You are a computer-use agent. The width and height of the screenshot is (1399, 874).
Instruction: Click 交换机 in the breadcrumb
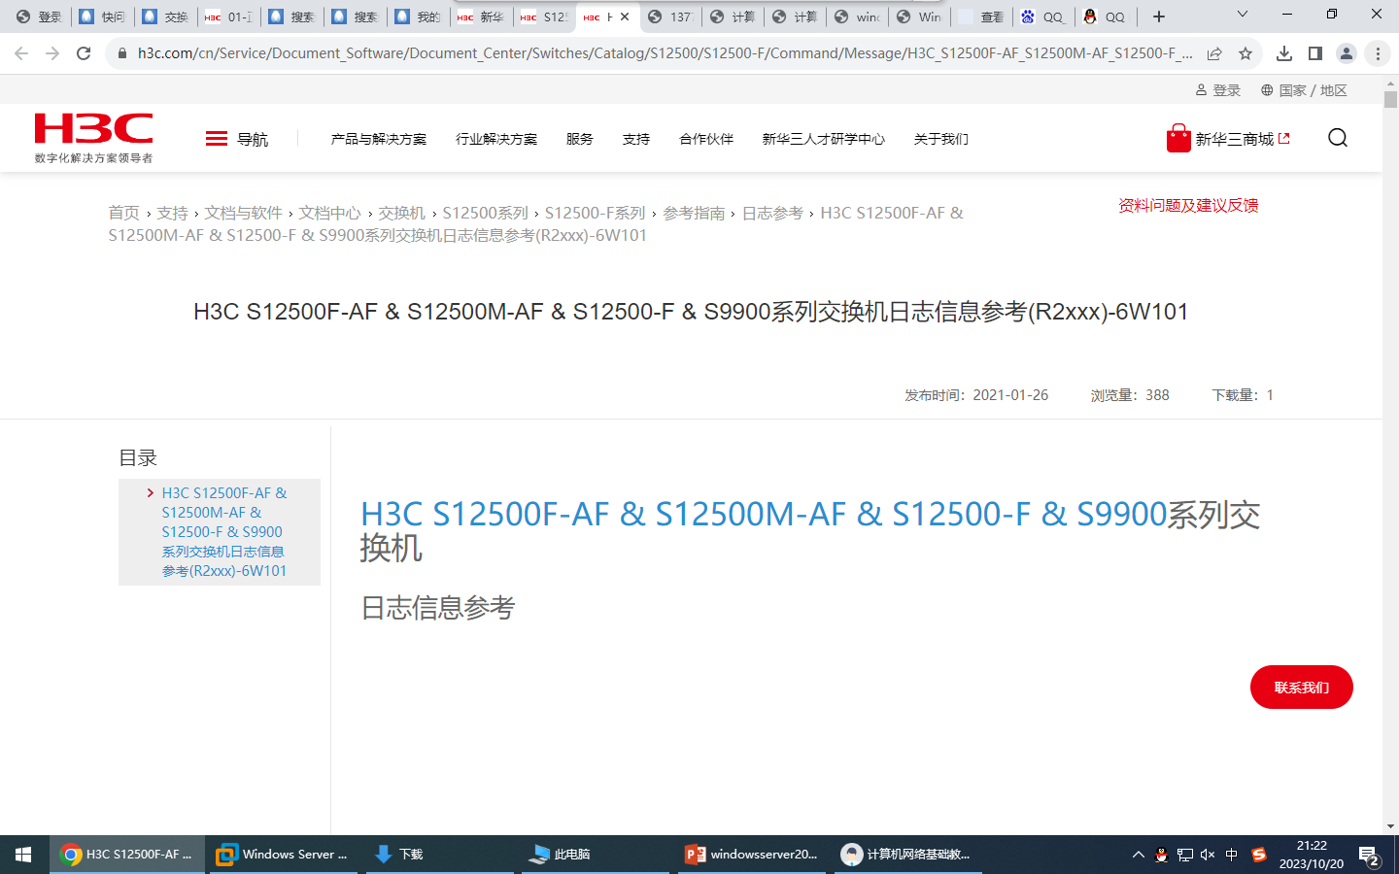402,213
